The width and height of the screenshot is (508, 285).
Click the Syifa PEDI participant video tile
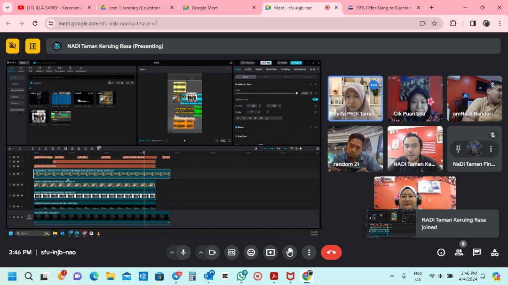(355, 99)
